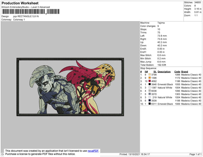Select the N# column header
The image size is (203, 157).
coord(146,72)
